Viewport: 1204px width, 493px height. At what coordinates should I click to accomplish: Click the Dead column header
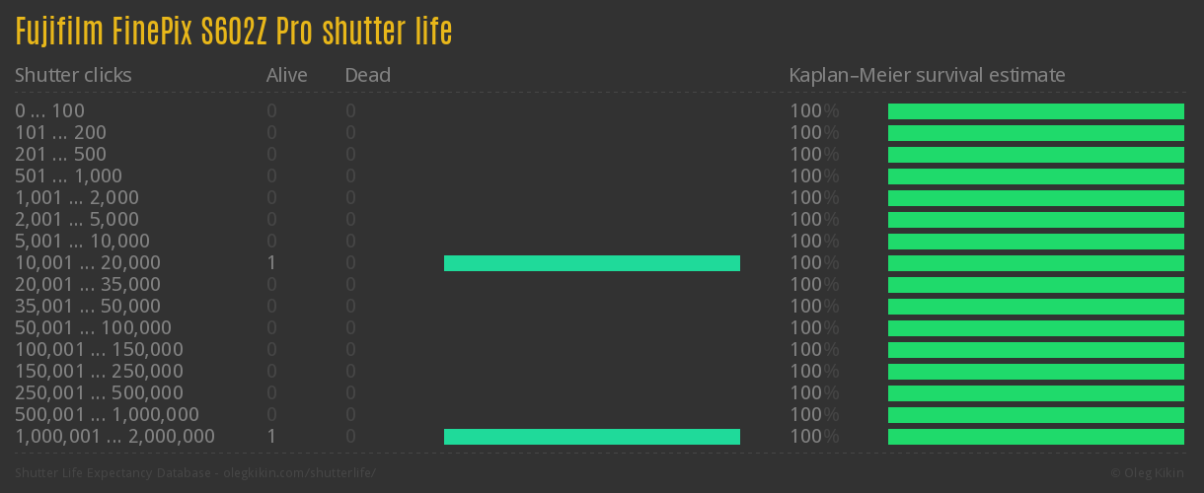point(367,75)
